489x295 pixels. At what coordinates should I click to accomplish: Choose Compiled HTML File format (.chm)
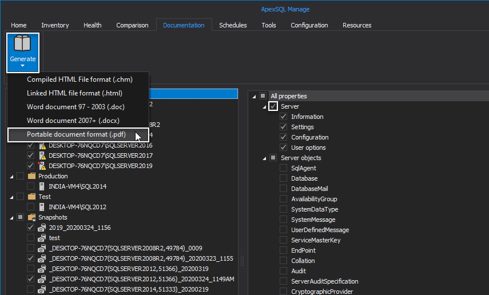pos(78,79)
